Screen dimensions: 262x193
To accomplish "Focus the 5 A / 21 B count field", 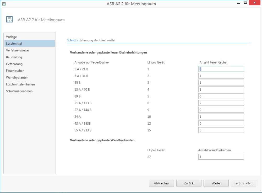I will pyautogui.click(x=221, y=69).
